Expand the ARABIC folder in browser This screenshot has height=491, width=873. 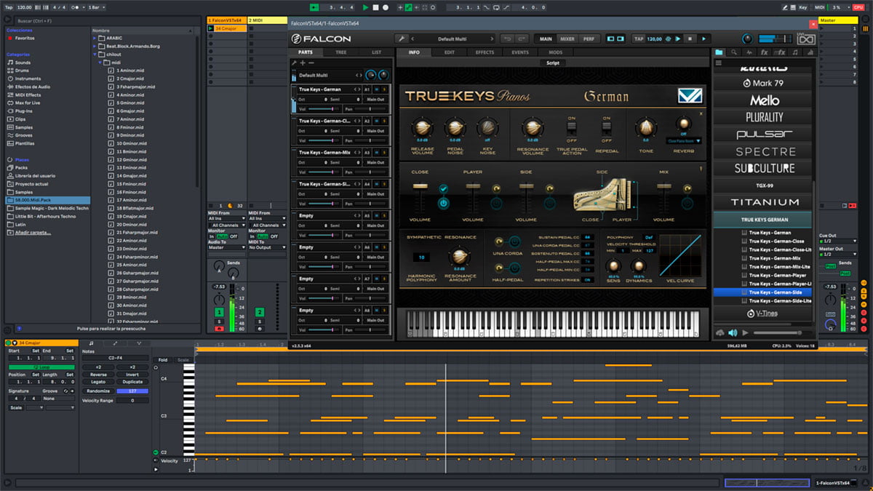(95, 38)
